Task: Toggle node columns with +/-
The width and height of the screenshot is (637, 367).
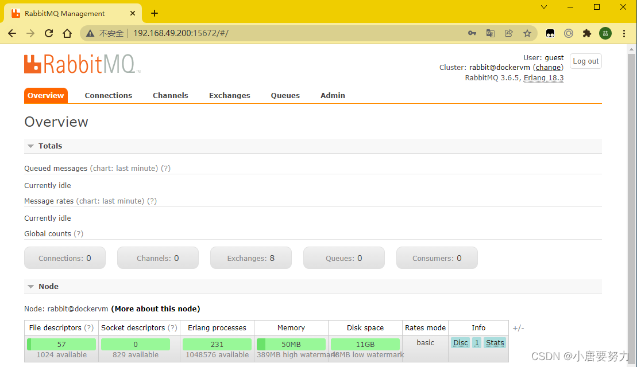Action: coord(518,328)
